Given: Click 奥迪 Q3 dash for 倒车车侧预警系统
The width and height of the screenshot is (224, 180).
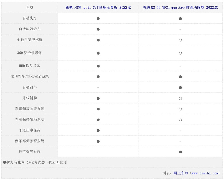Looking at the screenshot, I should pyautogui.click(x=180, y=141).
